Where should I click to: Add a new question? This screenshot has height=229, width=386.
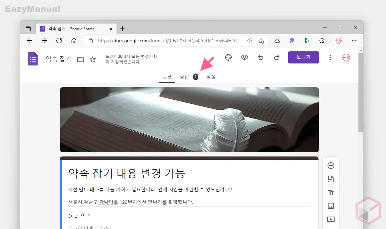[331, 166]
